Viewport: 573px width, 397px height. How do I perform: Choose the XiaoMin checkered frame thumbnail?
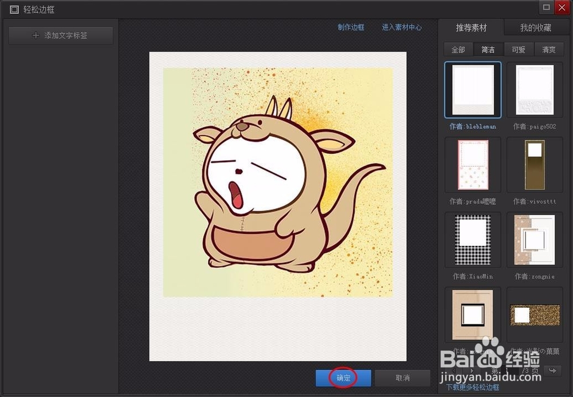click(x=473, y=240)
